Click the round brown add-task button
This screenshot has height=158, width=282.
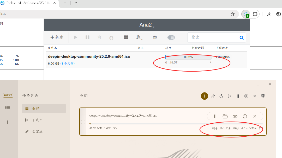tap(205, 96)
